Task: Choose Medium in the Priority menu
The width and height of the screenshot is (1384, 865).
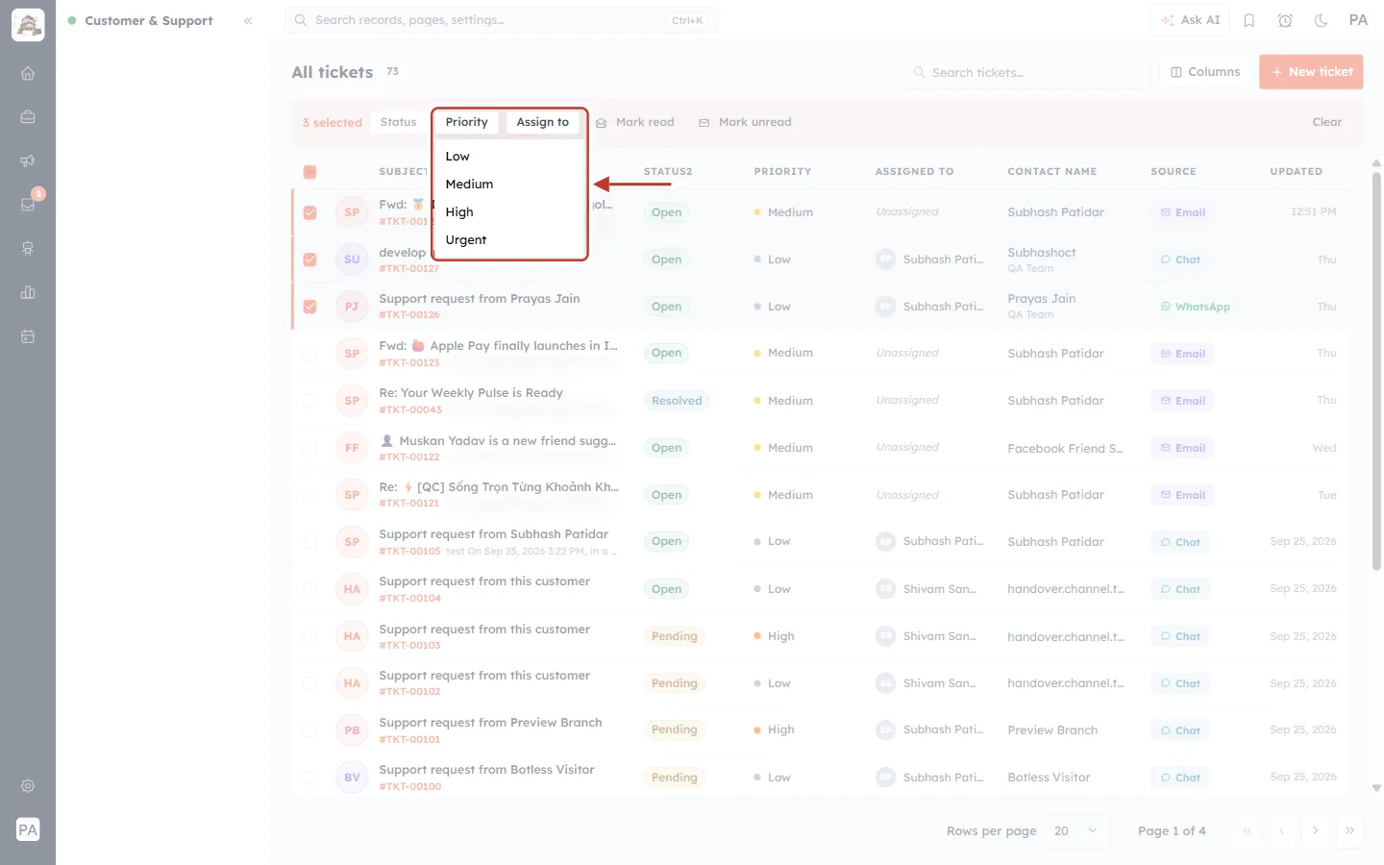Action: pos(509,185)
